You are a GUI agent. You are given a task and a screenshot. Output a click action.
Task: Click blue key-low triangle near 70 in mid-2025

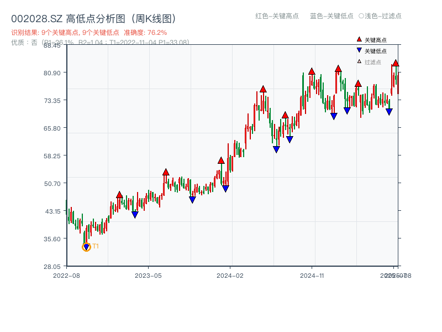[390, 112]
